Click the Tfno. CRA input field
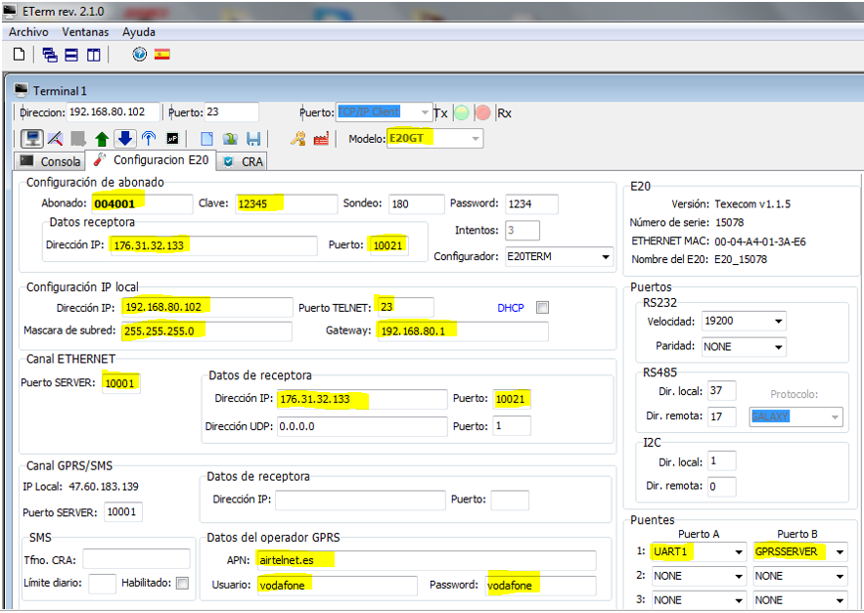This screenshot has height=613, width=864. click(136, 559)
